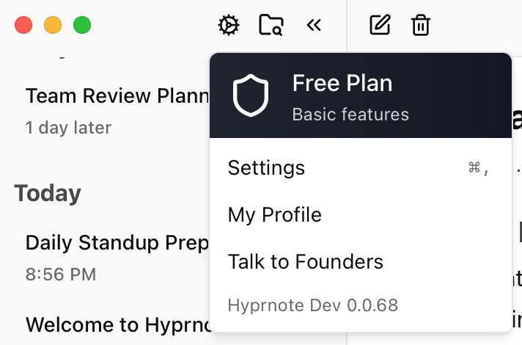Viewport: 522px width, 345px height.
Task: Click Hyprnote Dev 0.0.68 version text
Action: (x=313, y=305)
